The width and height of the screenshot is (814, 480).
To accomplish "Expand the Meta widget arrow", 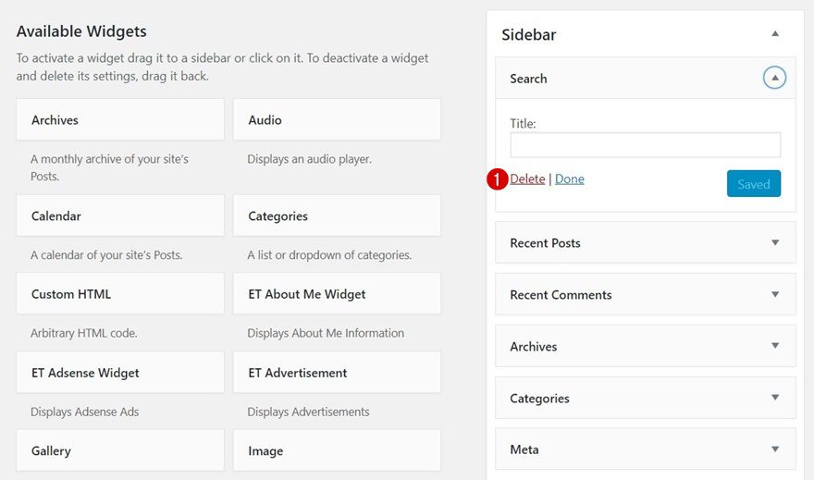I will [775, 449].
